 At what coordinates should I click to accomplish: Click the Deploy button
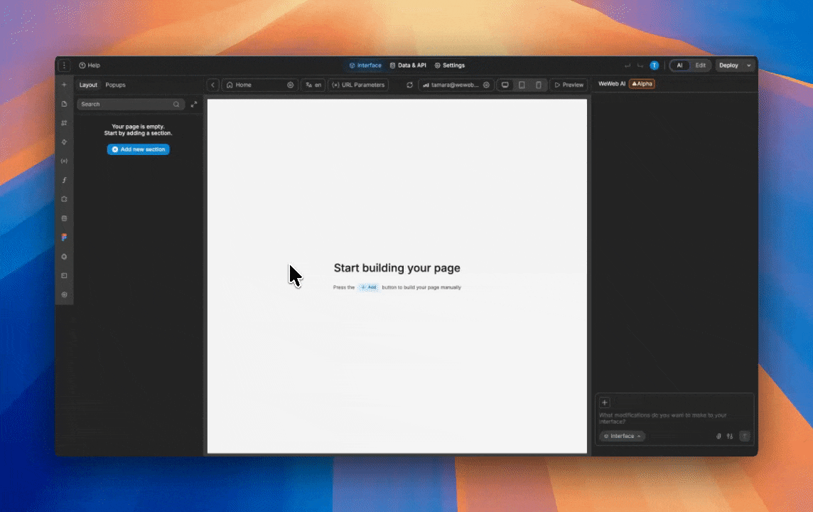point(728,65)
